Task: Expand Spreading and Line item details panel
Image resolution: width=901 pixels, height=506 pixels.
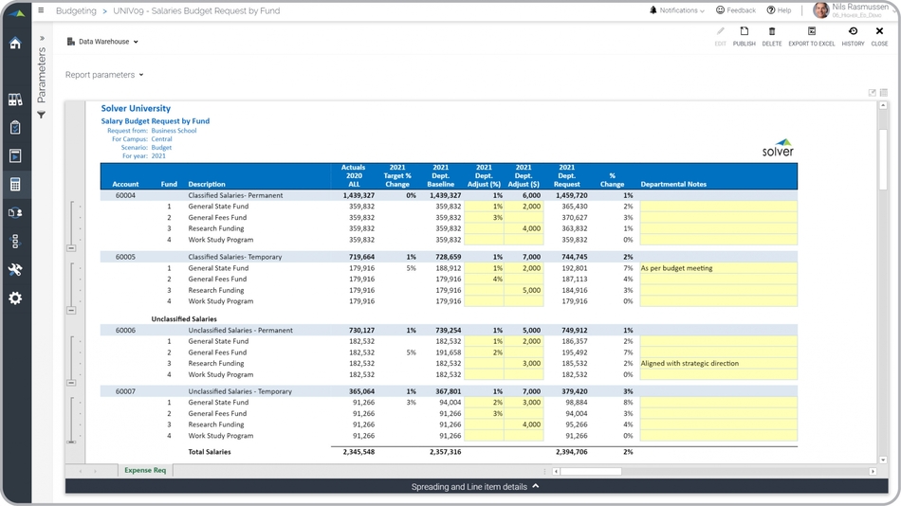Action: click(x=474, y=487)
